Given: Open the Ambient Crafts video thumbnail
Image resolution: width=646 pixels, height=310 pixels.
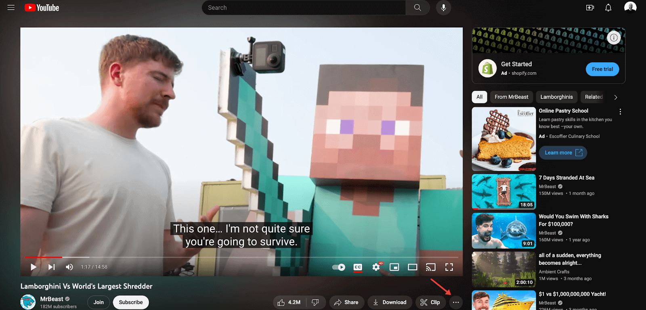Looking at the screenshot, I should coord(504,269).
